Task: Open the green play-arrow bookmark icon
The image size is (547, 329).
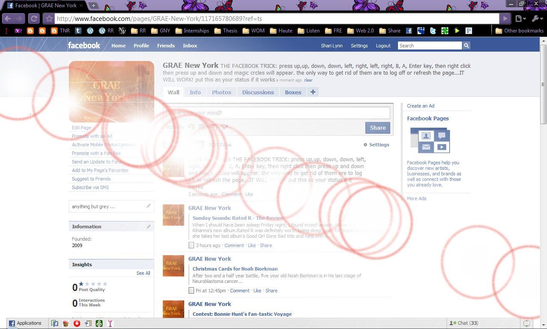Action: pos(457,31)
